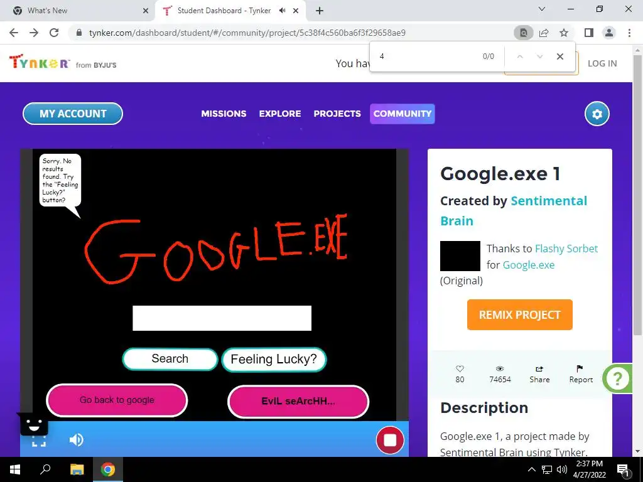Mute the tab audio icon on Tynker tab
The image size is (643, 482).
pyautogui.click(x=282, y=11)
